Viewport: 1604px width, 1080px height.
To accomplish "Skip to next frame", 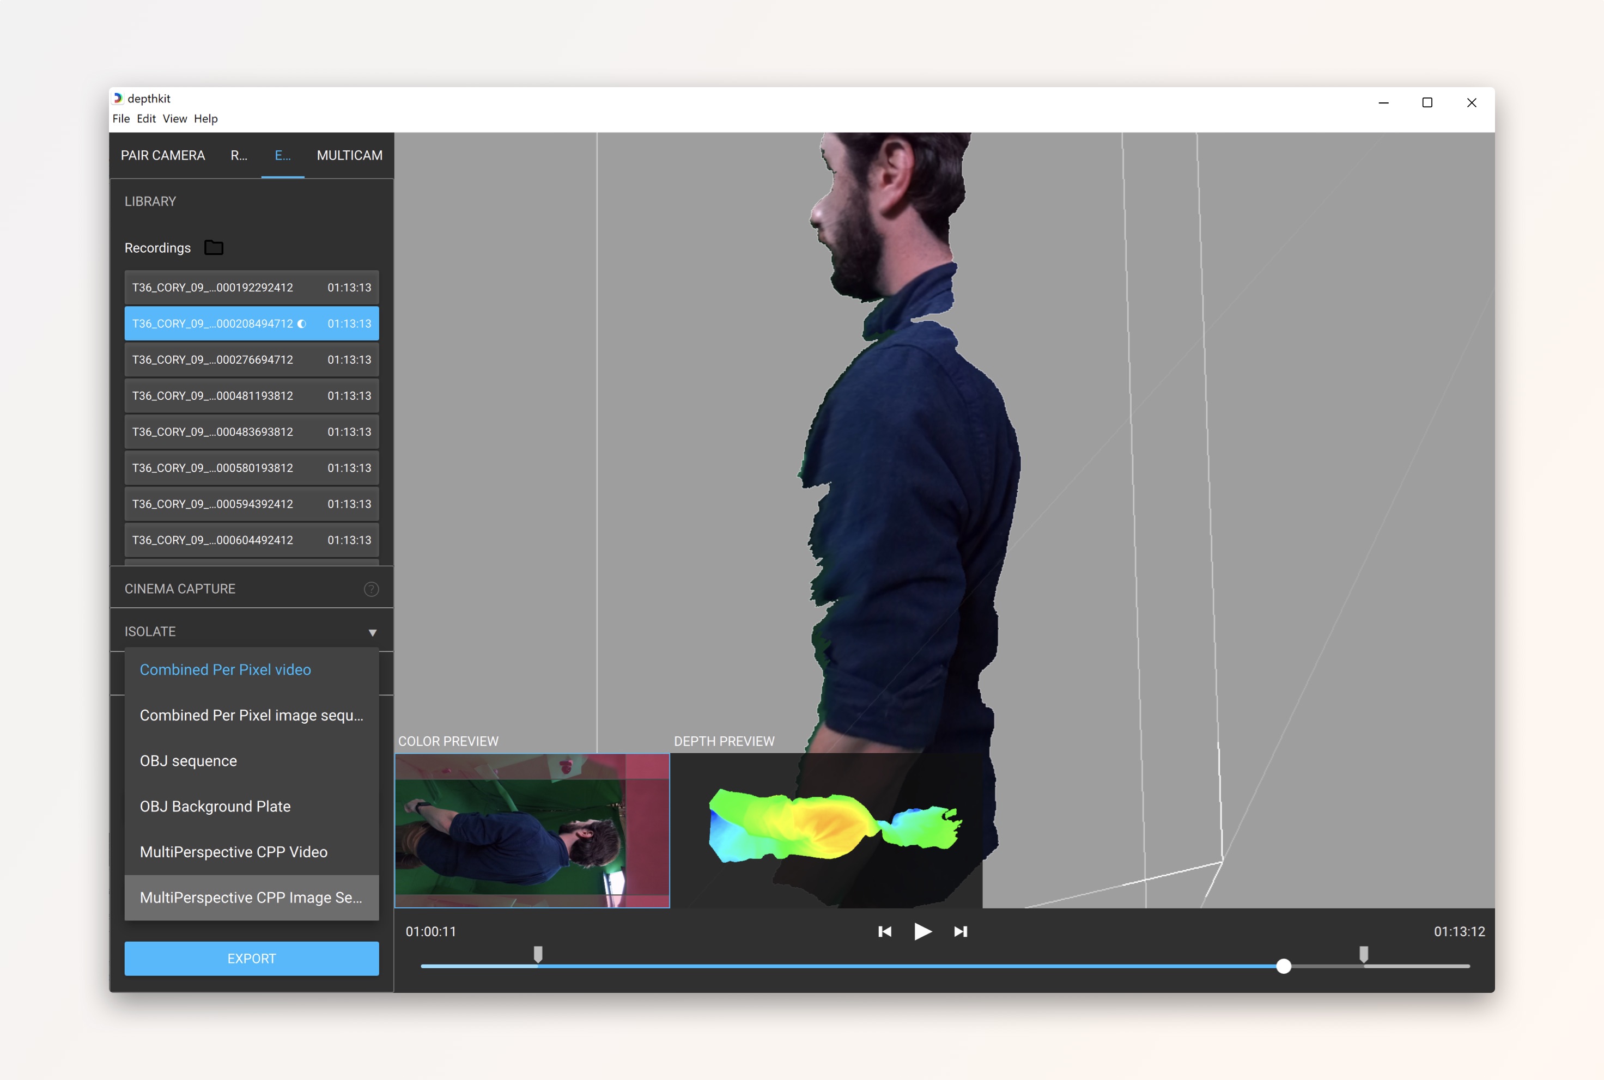I will coord(961,931).
